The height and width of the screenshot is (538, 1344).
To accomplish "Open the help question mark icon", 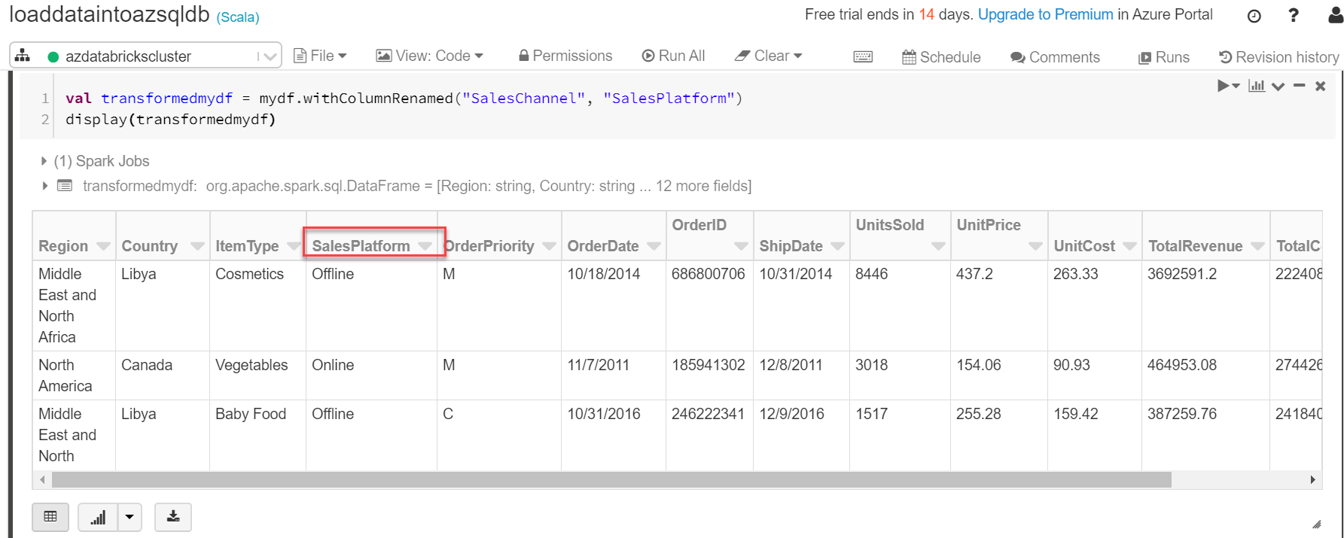I will [1294, 16].
